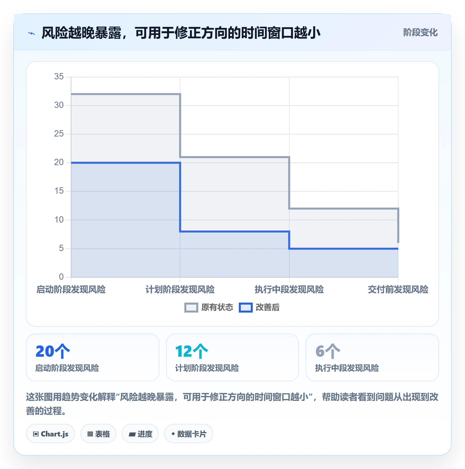This screenshot has height=469, width=465.
Task: Click the diamond icon in the 数据卡片 chip
Action: [x=173, y=434]
